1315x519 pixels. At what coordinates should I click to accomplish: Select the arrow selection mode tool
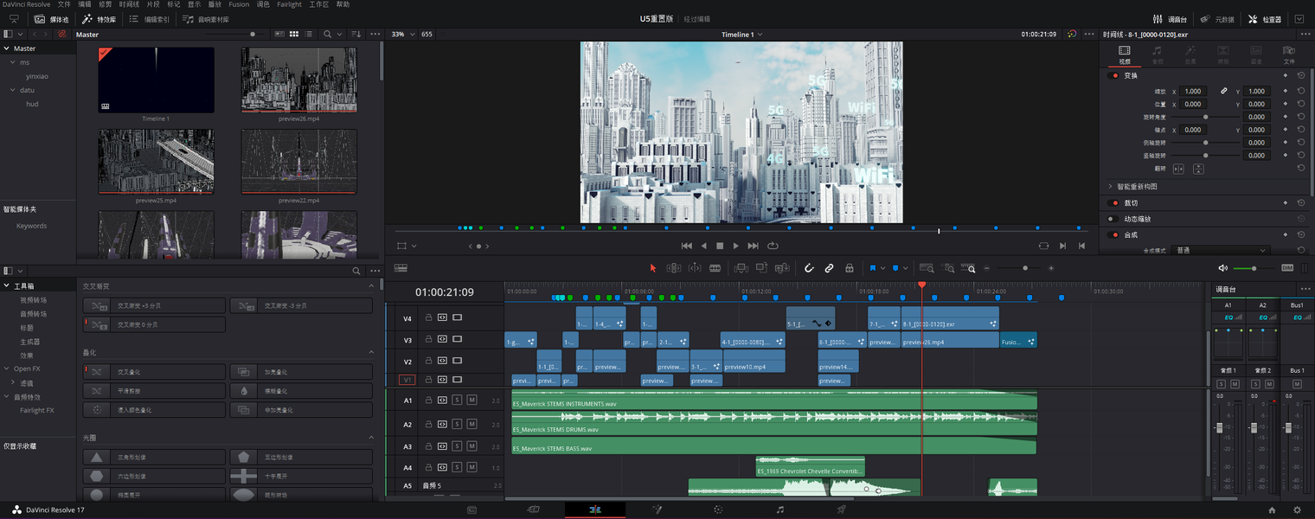tap(653, 268)
